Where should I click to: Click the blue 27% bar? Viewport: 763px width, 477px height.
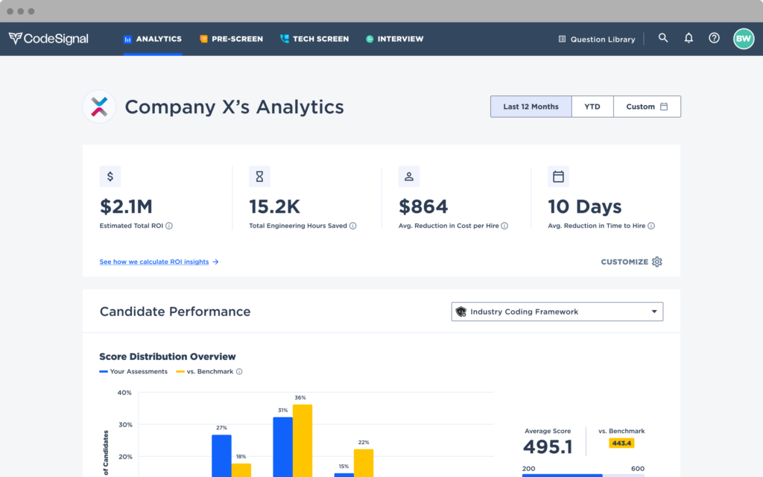pyautogui.click(x=221, y=455)
